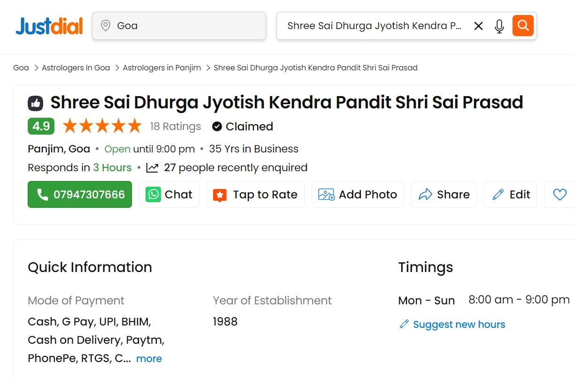Click Add Photo button
Viewport: 574px width, 378px height.
[358, 195]
